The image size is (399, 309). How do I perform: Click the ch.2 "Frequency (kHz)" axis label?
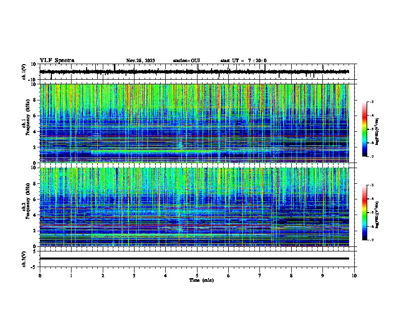[28, 201]
